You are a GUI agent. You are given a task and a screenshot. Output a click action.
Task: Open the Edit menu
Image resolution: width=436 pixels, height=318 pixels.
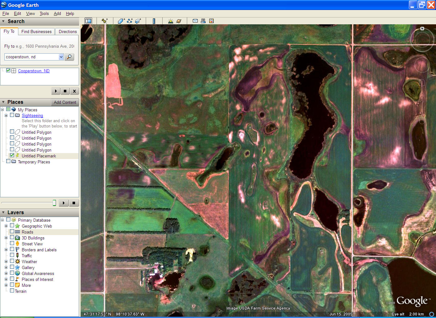pos(17,13)
